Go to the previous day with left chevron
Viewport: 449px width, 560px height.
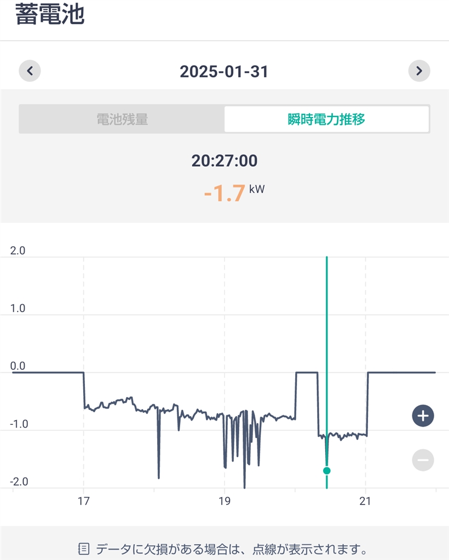pyautogui.click(x=30, y=71)
